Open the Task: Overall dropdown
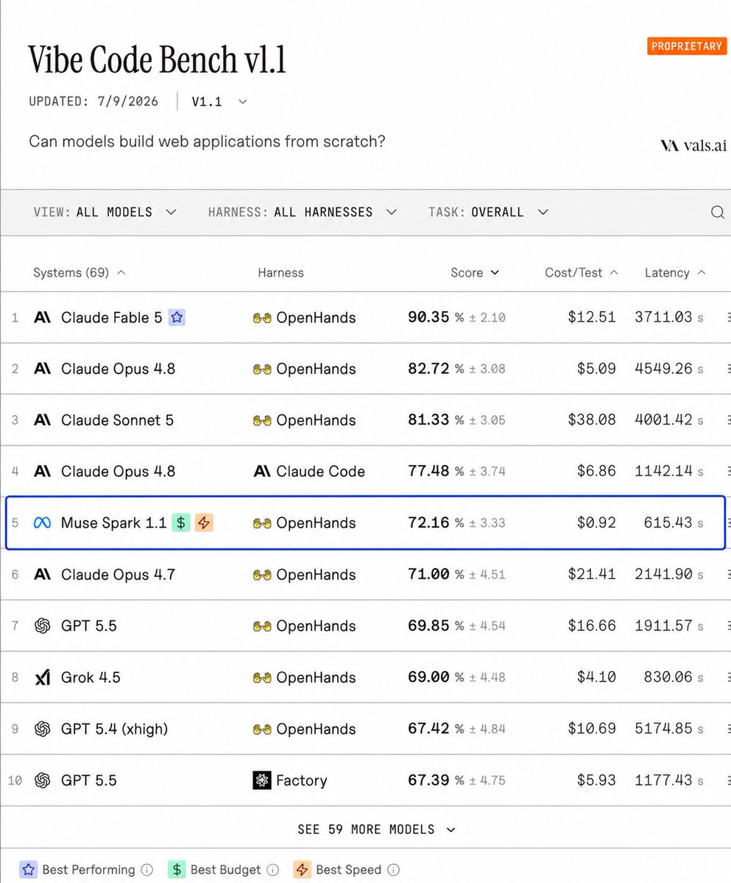The image size is (731, 883). (x=489, y=212)
